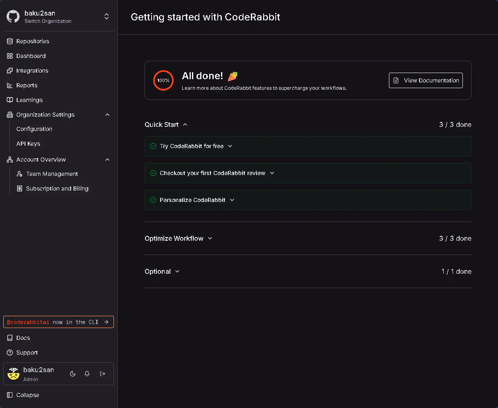Click the Collapse sidebar icon
This screenshot has width=498, height=408.
click(10, 395)
